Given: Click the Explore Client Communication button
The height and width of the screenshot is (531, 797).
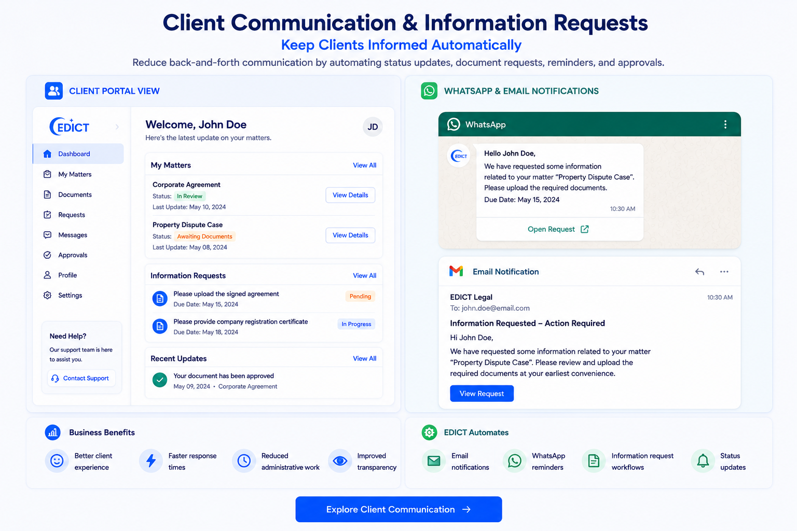Looking at the screenshot, I should [398, 509].
